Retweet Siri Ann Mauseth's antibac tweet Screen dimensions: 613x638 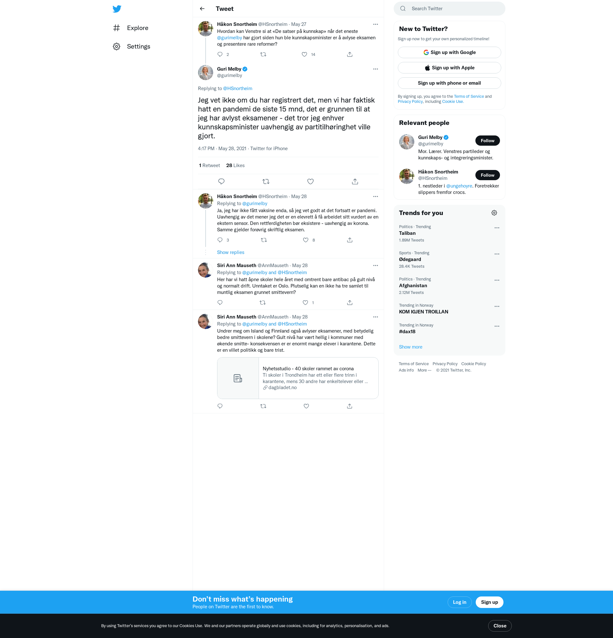262,303
